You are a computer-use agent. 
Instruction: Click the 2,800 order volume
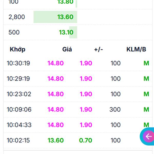pos(17,17)
